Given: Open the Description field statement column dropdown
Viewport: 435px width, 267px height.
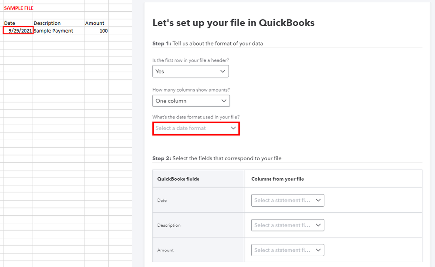Looking at the screenshot, I should (x=287, y=225).
